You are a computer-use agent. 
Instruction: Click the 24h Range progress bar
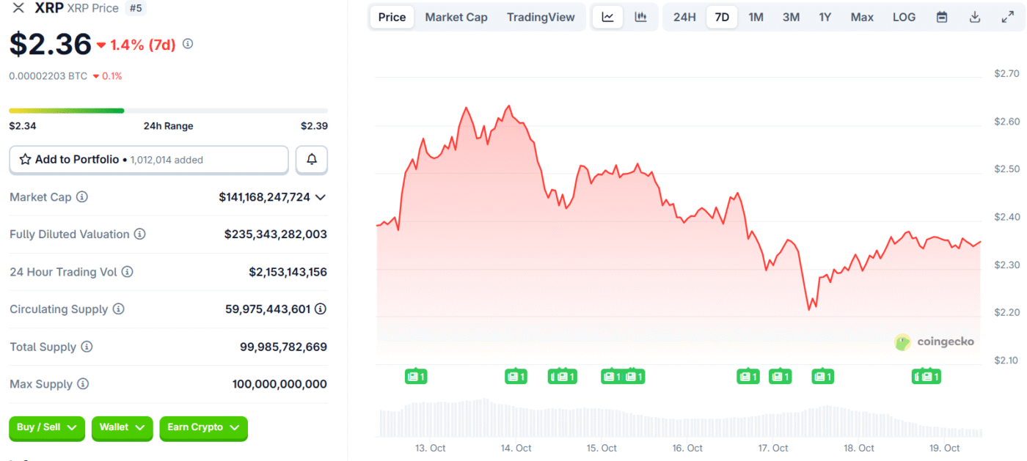[x=168, y=111]
